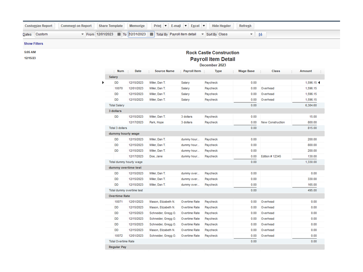The height and width of the screenshot is (272, 363).
Task: Open the From date calendar picker
Action: [x=119, y=34]
